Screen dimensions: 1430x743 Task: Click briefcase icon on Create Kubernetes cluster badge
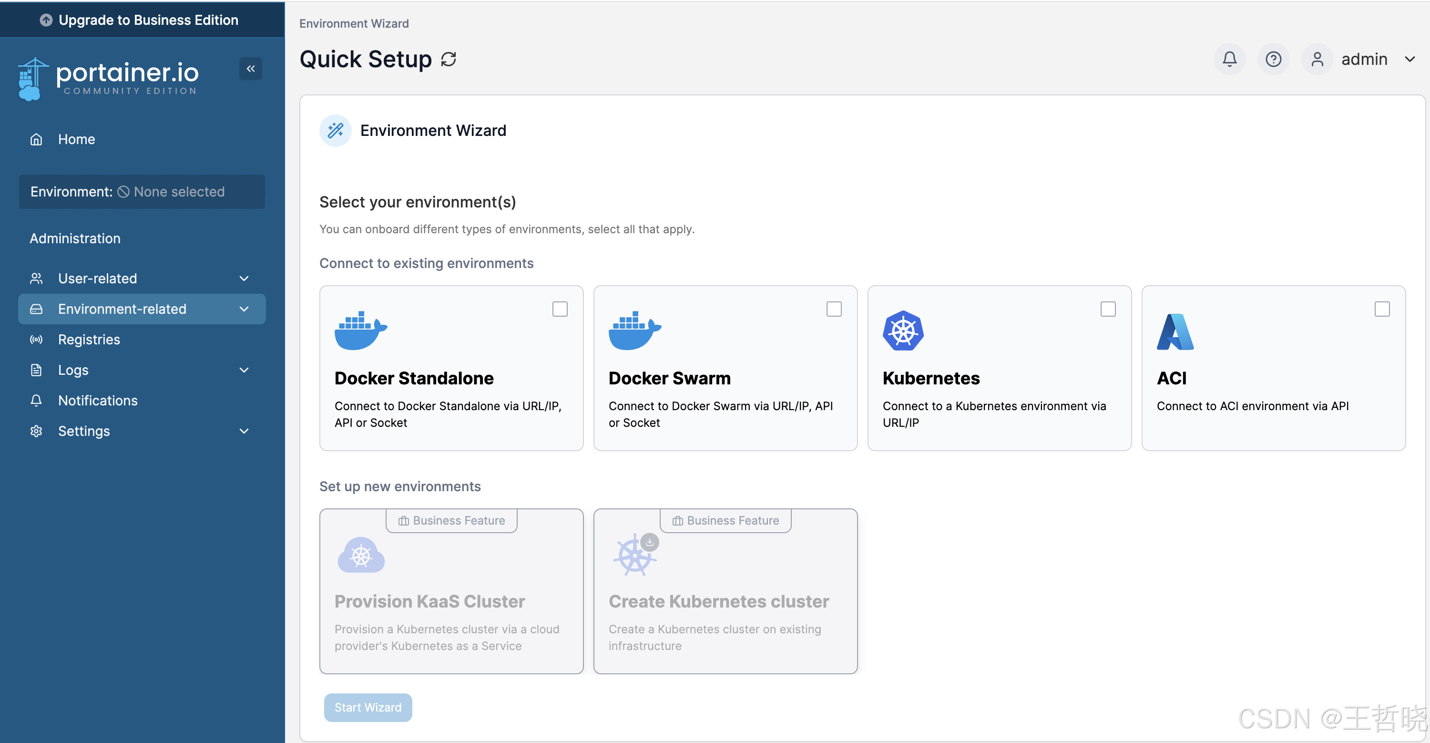point(677,521)
